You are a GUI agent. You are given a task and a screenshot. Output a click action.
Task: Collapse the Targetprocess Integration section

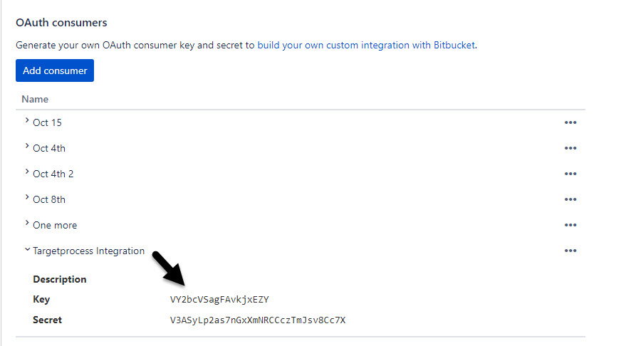click(27, 249)
